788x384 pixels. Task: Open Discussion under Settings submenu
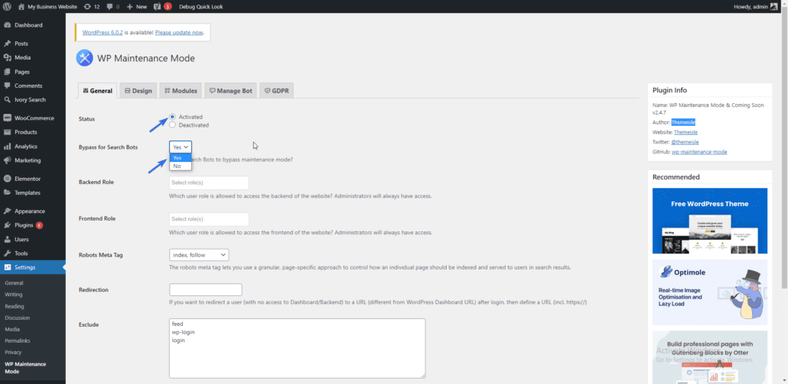(17, 318)
